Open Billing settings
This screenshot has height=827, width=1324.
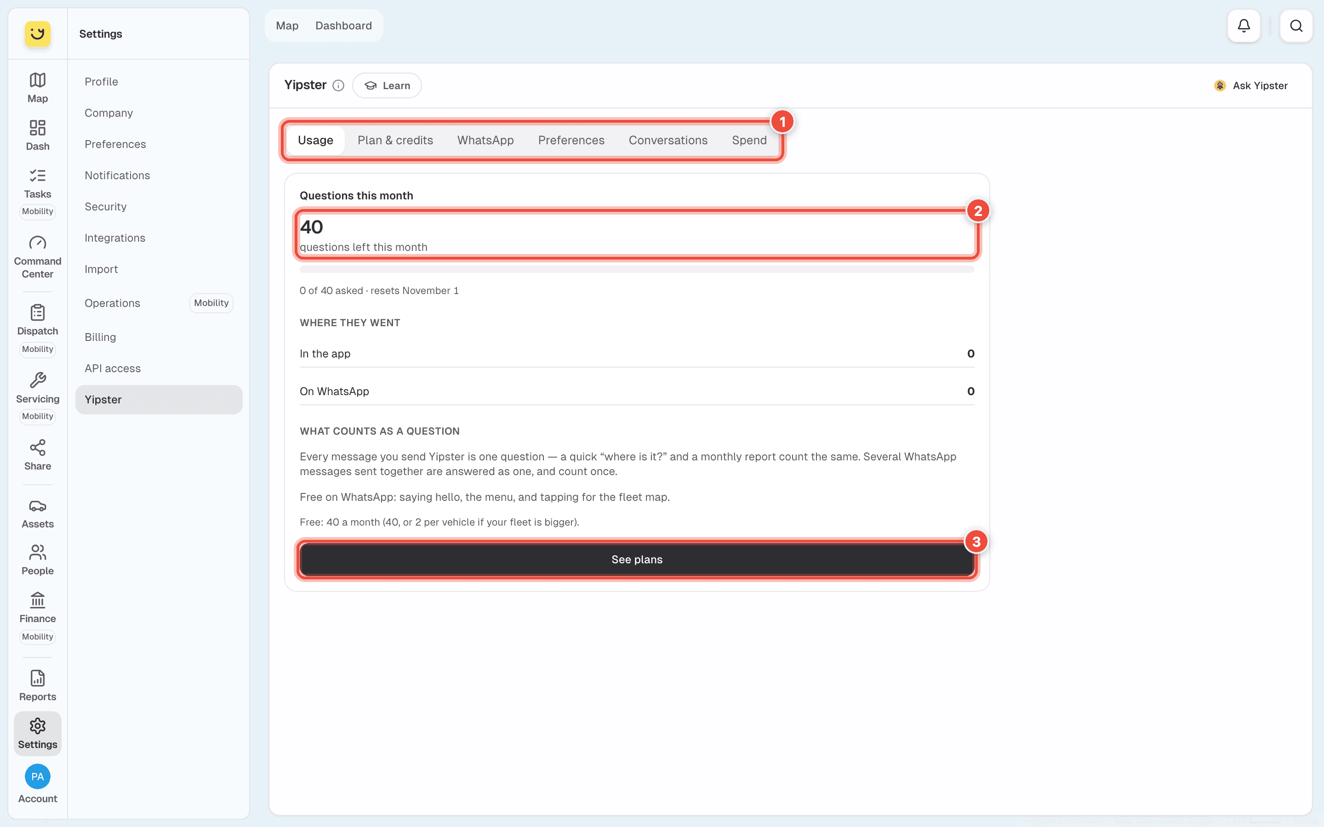tap(159, 337)
